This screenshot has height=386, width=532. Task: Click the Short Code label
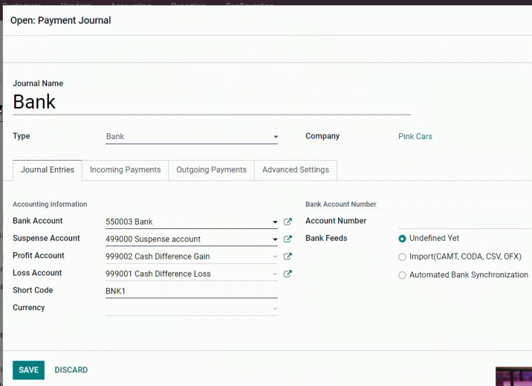click(x=33, y=290)
